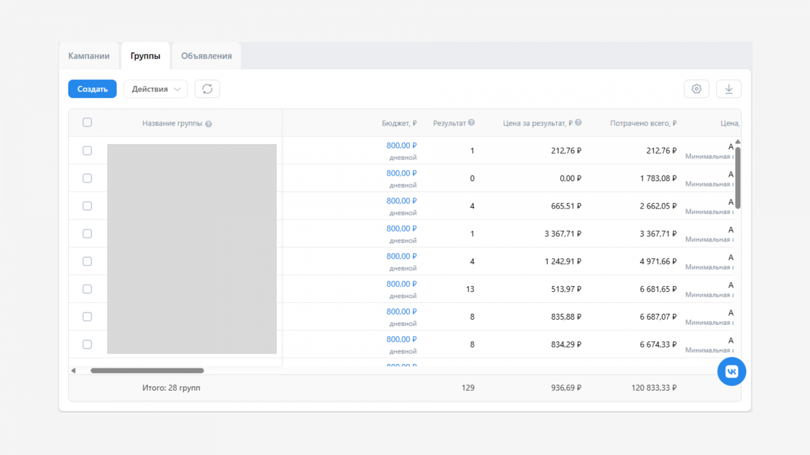Click help icon beside Цена за результат

(x=578, y=122)
